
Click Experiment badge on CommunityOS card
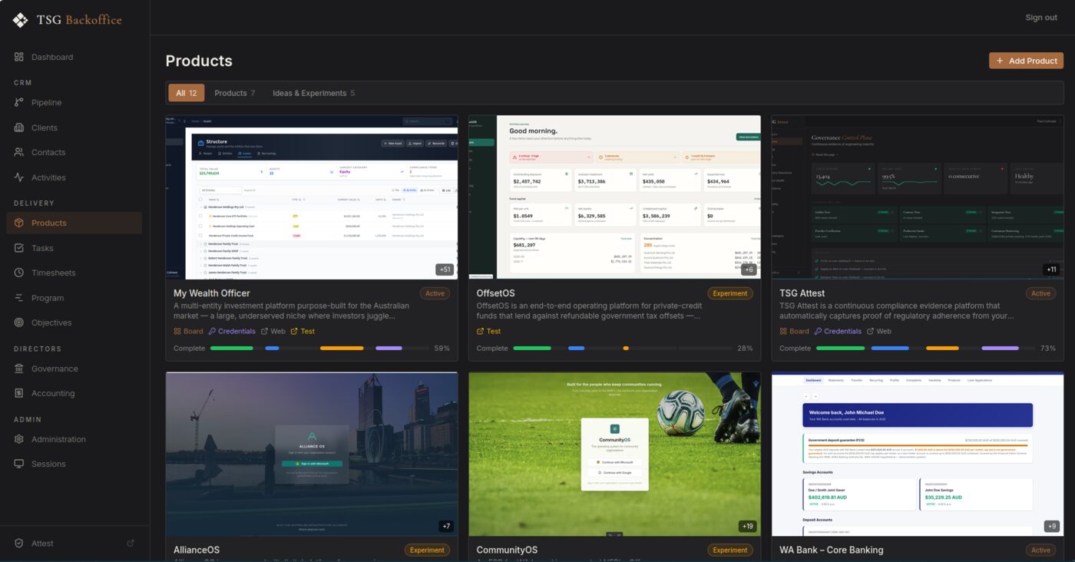[x=730, y=550]
